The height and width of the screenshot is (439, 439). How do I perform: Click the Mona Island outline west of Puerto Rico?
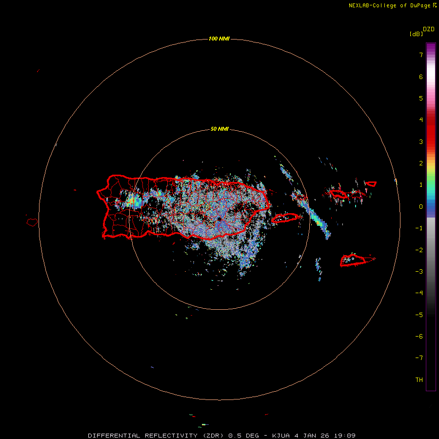(x=32, y=222)
